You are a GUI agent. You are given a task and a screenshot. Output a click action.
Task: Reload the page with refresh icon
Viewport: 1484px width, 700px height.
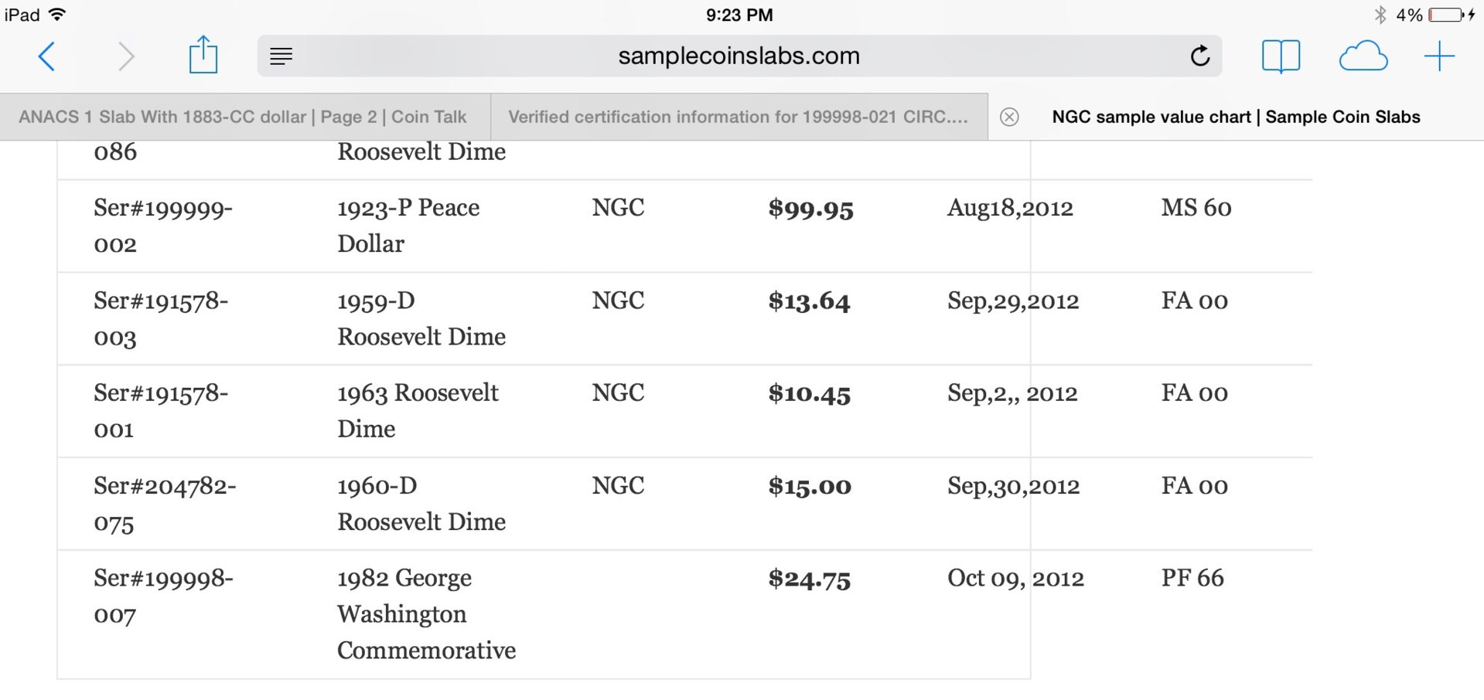[x=1200, y=56]
